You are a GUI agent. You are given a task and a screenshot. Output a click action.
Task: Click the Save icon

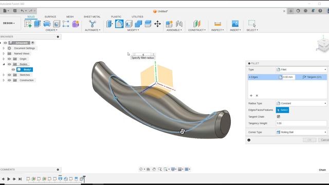(15, 11)
